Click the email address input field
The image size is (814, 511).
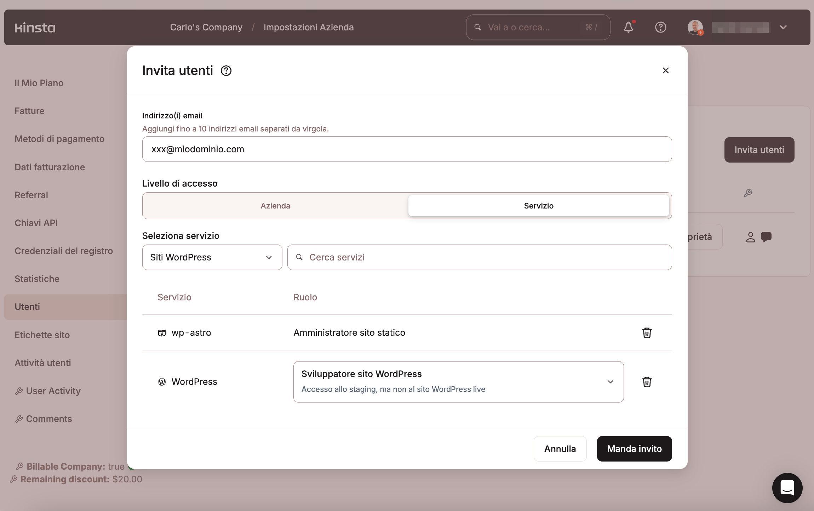pos(407,149)
